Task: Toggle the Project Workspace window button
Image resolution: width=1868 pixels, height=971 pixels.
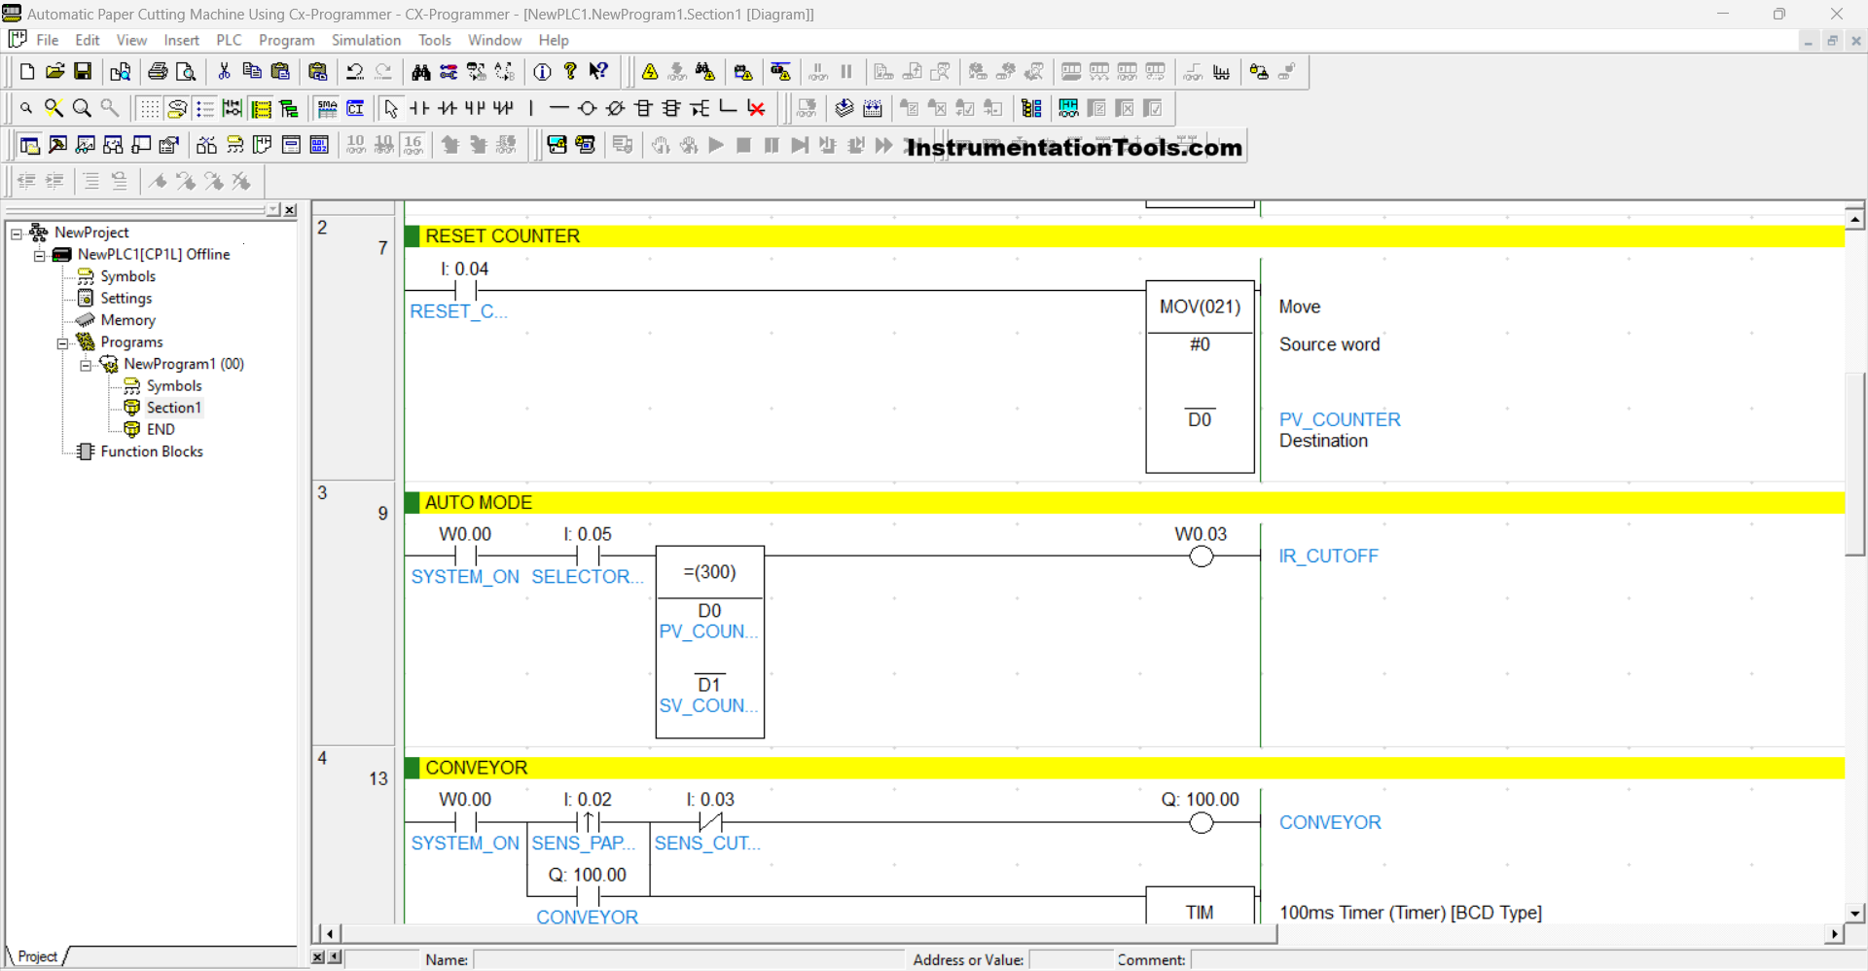Action: tap(30, 145)
